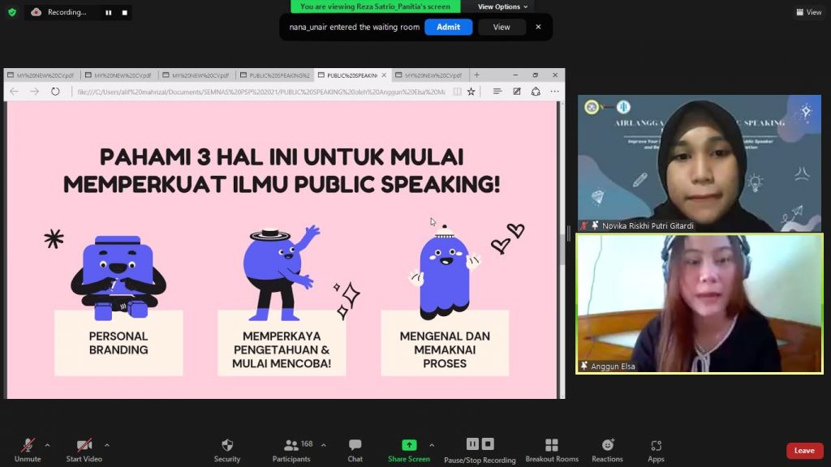
Task: Open the Reactions menu
Action: point(607,451)
